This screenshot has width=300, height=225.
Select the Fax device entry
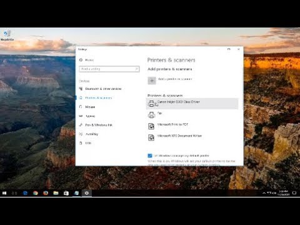192,115
